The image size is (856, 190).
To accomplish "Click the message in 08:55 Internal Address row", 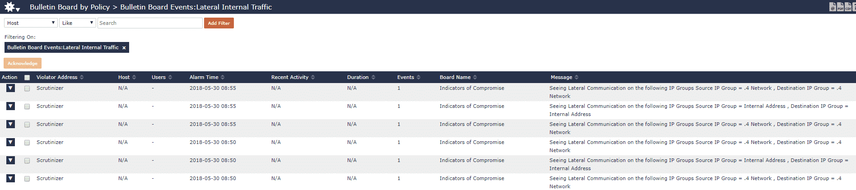I will point(699,110).
